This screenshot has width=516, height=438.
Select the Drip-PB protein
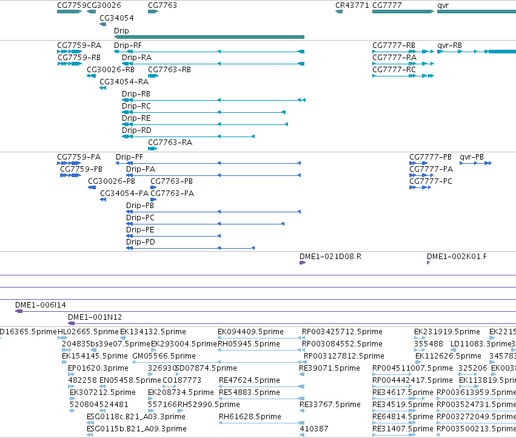tap(213, 212)
